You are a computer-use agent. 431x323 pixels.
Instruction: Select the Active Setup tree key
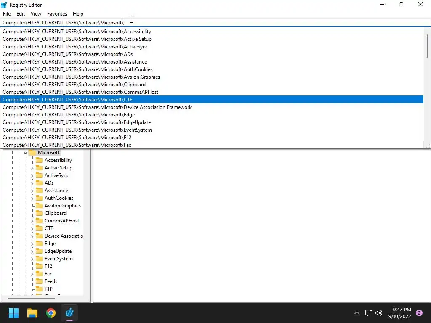point(58,168)
